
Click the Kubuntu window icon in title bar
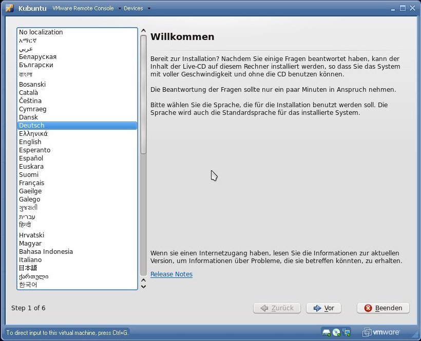tap(9, 8)
